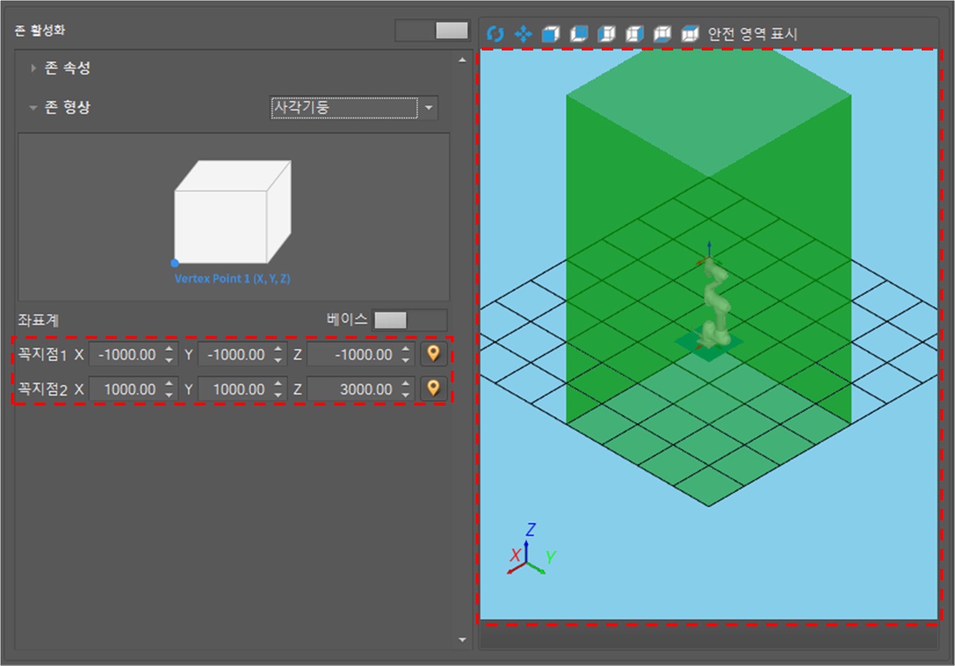Switch to left face cube view

(x=607, y=34)
